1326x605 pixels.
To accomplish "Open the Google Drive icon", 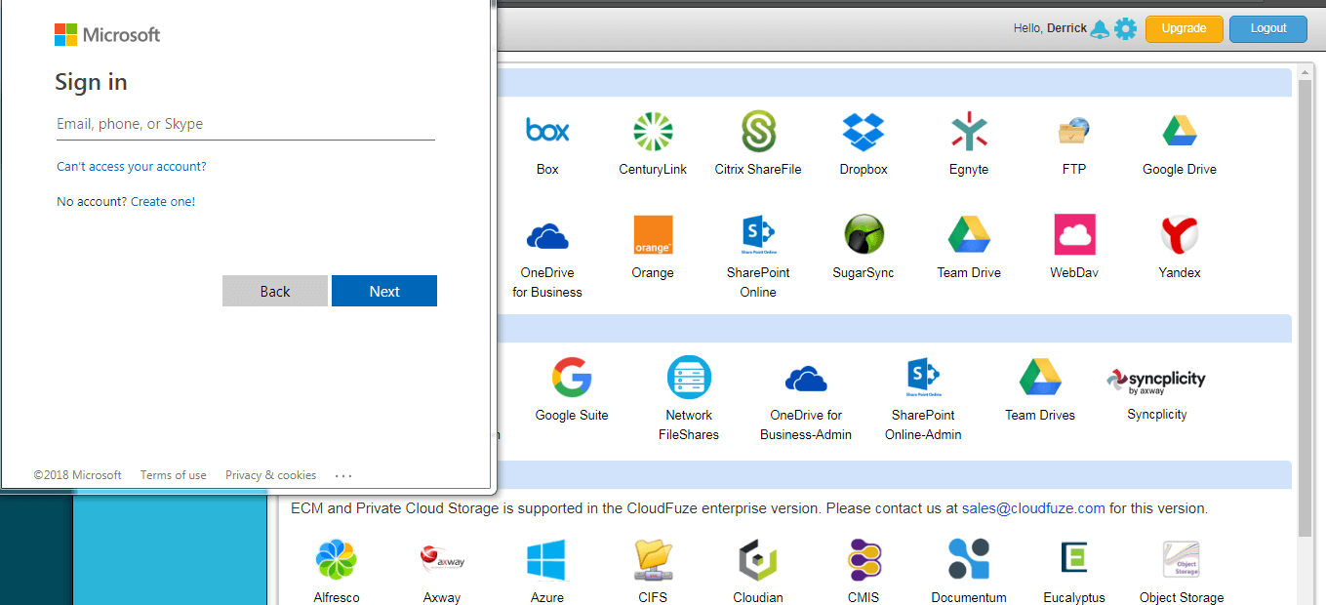I will pyautogui.click(x=1180, y=131).
